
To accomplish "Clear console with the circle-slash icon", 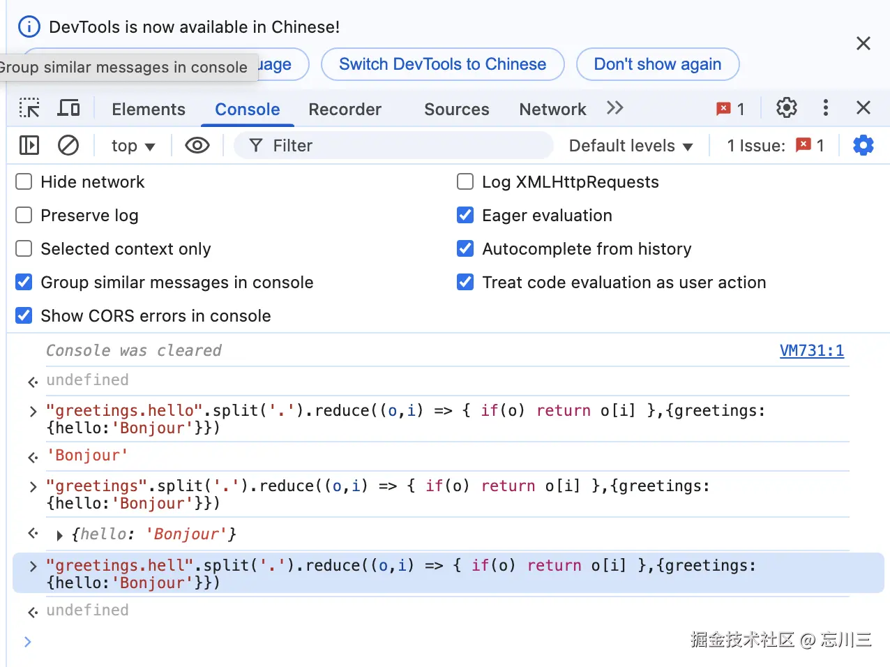I will pos(68,145).
